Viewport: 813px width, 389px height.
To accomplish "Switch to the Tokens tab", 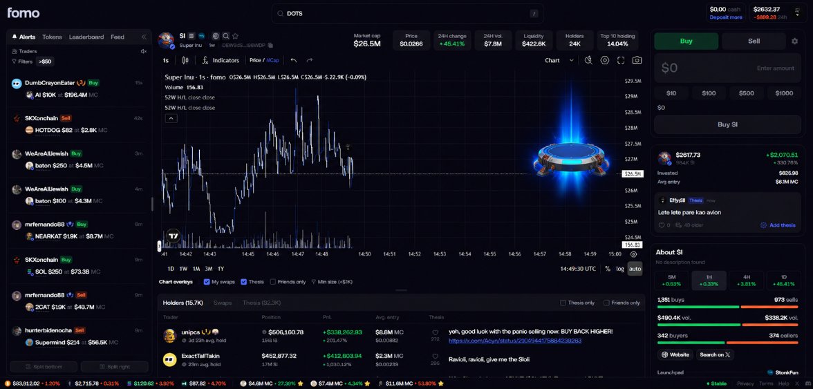I will pyautogui.click(x=52, y=37).
